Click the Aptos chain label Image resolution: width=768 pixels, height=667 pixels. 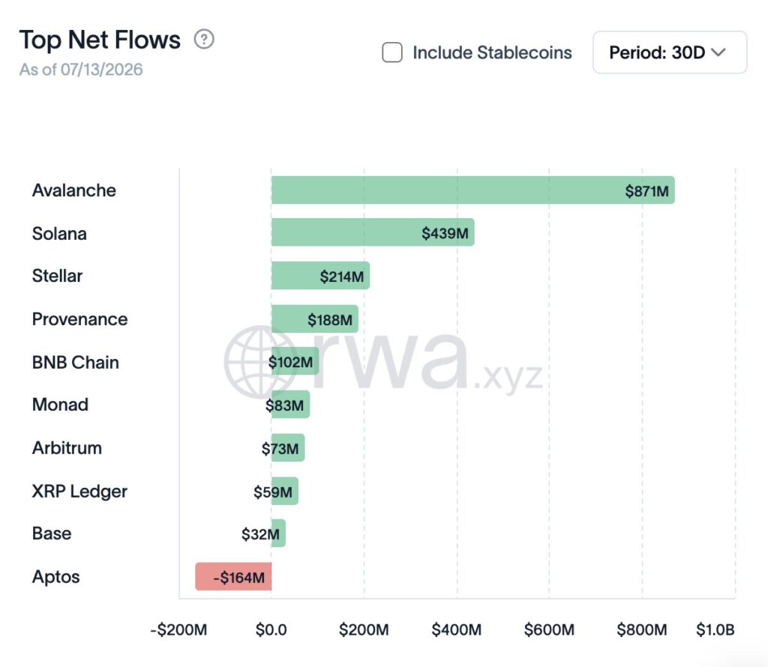click(55, 576)
